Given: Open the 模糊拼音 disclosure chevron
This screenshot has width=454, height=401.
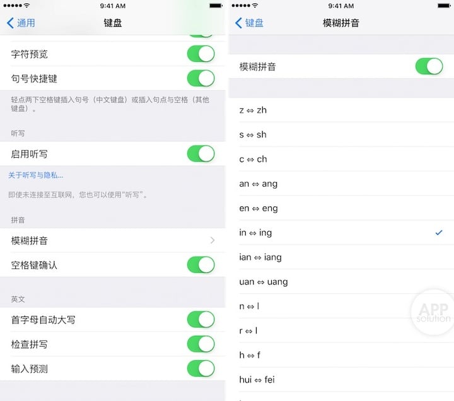Looking at the screenshot, I should (x=212, y=240).
